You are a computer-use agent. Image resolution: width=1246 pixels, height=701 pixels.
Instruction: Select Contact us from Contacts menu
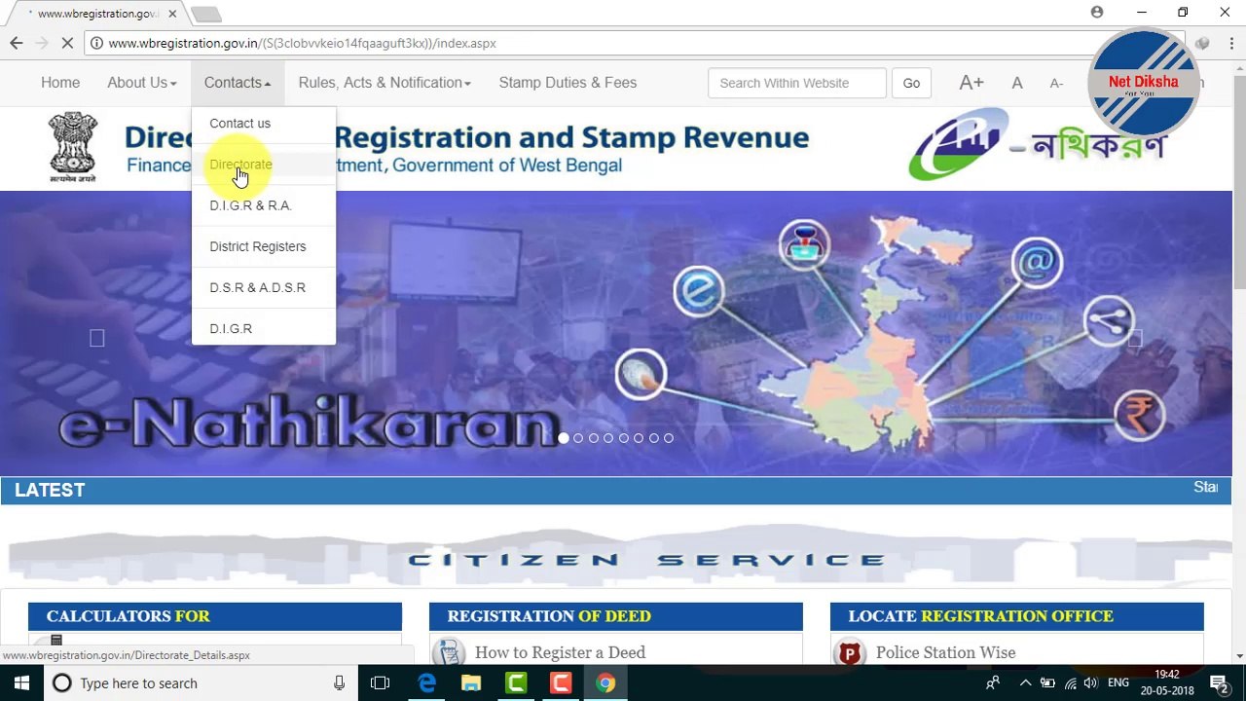click(263, 124)
